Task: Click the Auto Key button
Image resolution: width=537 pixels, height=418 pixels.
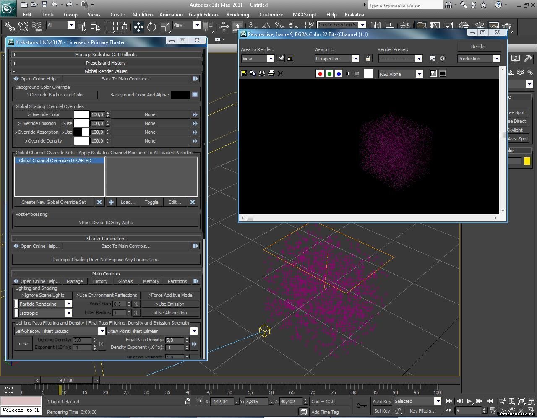Action: click(x=382, y=402)
